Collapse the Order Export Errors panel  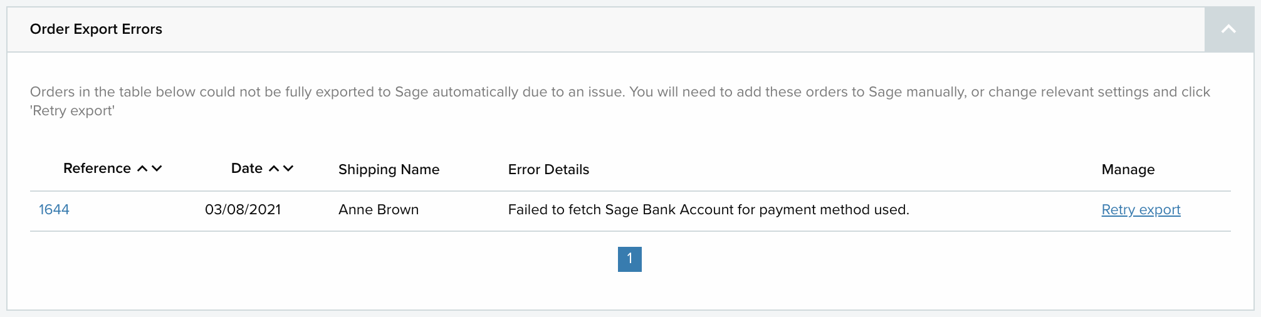click(x=1228, y=29)
